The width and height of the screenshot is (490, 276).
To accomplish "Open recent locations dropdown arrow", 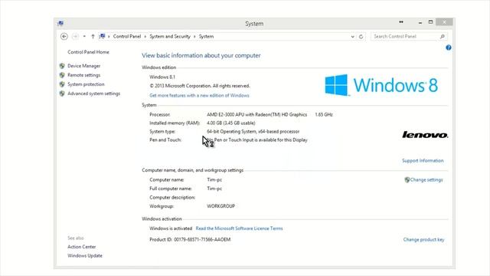I will 84,36.
